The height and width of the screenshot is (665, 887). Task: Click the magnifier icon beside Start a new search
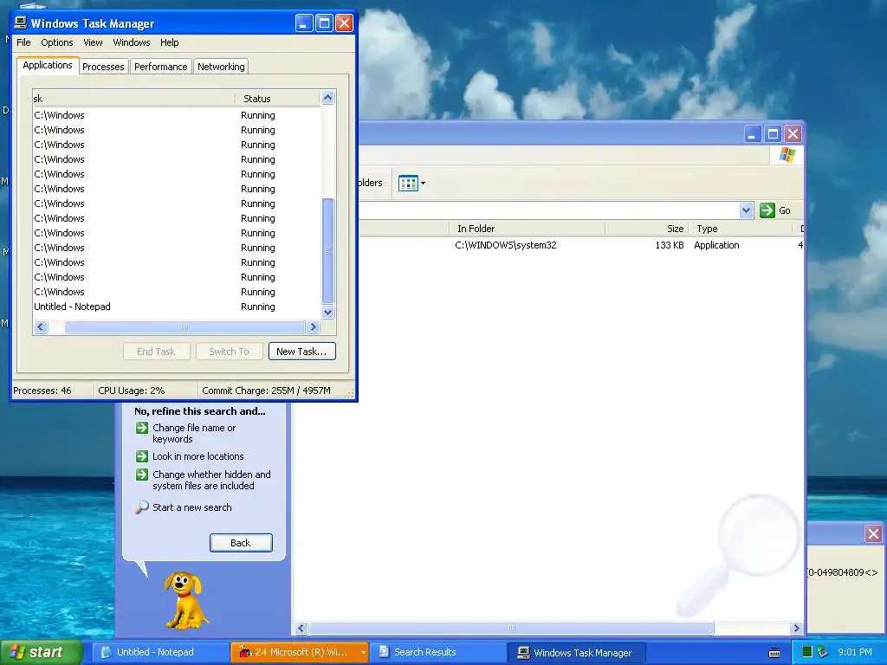(142, 507)
